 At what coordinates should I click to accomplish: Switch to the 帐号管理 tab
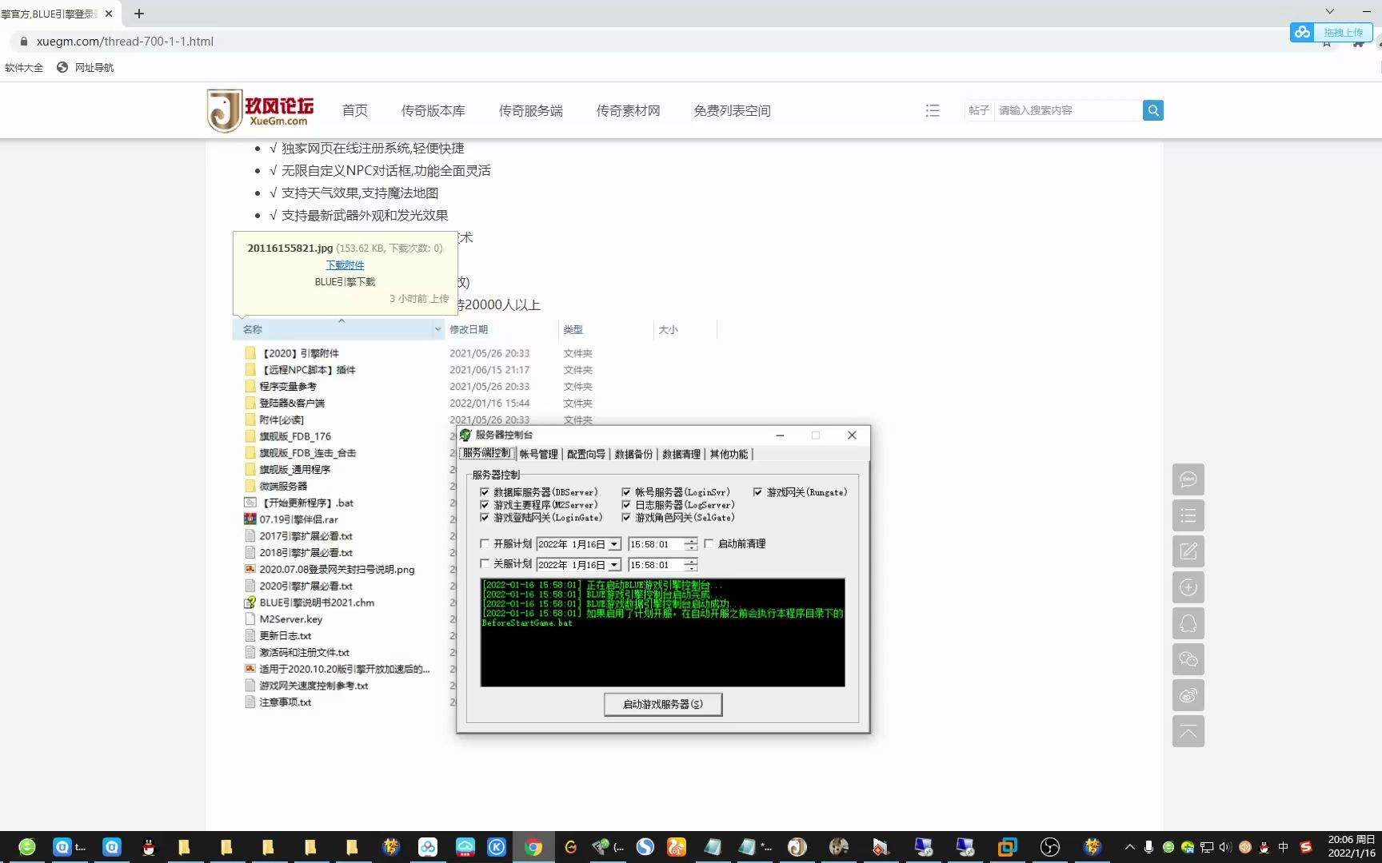click(538, 454)
